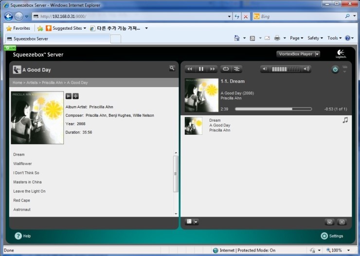
Task: Skip back to the previous track
Action: [190, 69]
